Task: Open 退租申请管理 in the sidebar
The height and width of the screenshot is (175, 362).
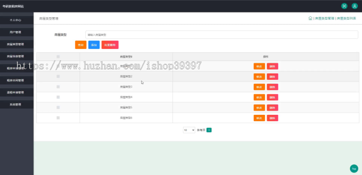Action: coord(16,92)
